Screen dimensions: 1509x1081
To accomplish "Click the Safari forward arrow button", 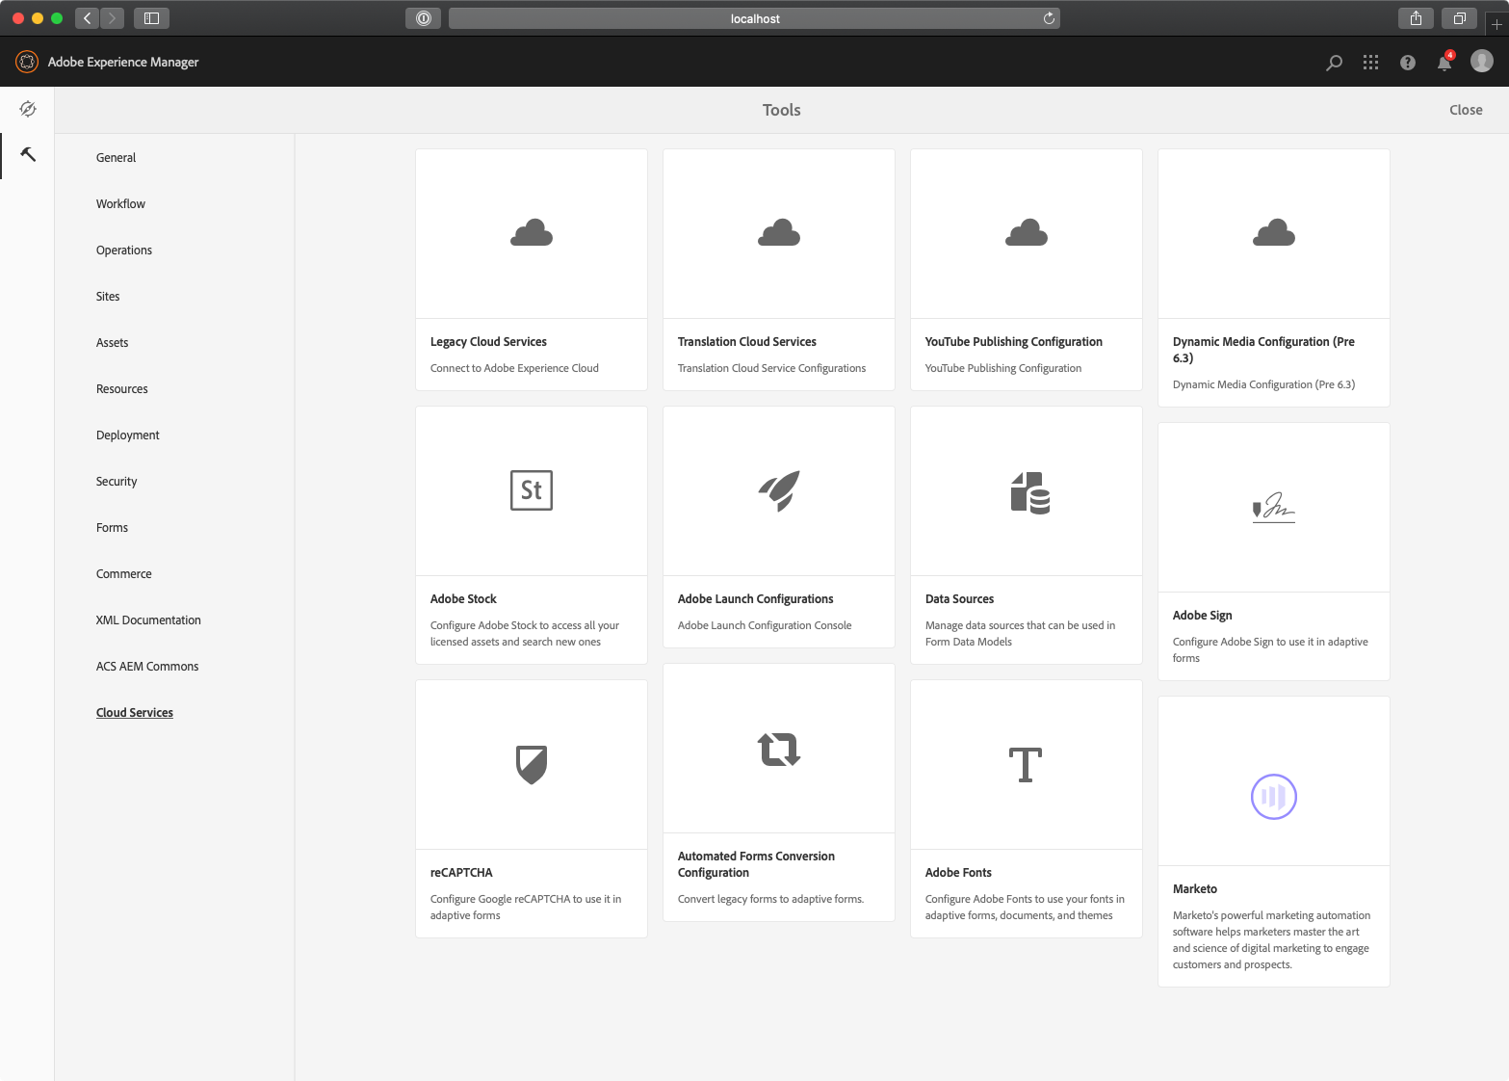I will pos(113,18).
